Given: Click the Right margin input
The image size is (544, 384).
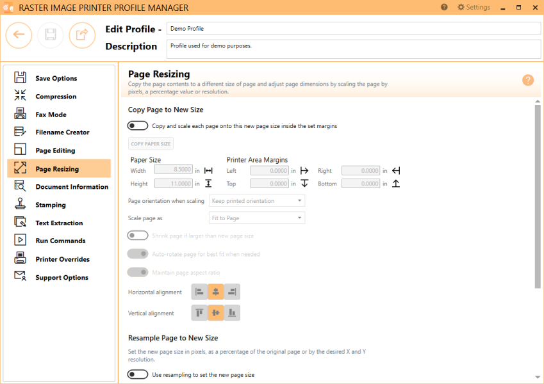Looking at the screenshot, I should coord(361,170).
